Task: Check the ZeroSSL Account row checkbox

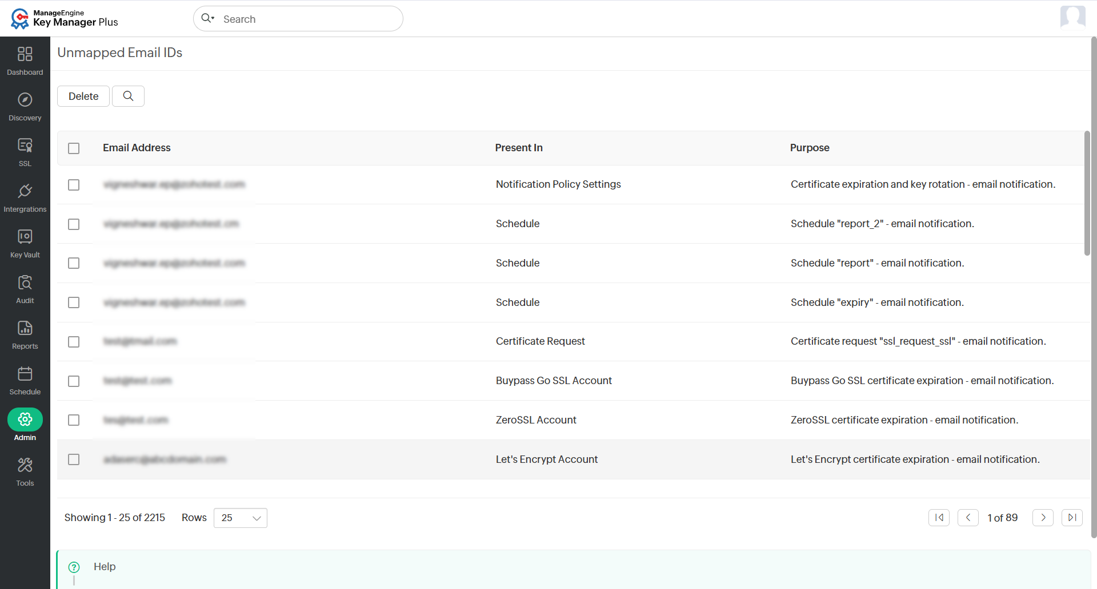Action: 74,420
